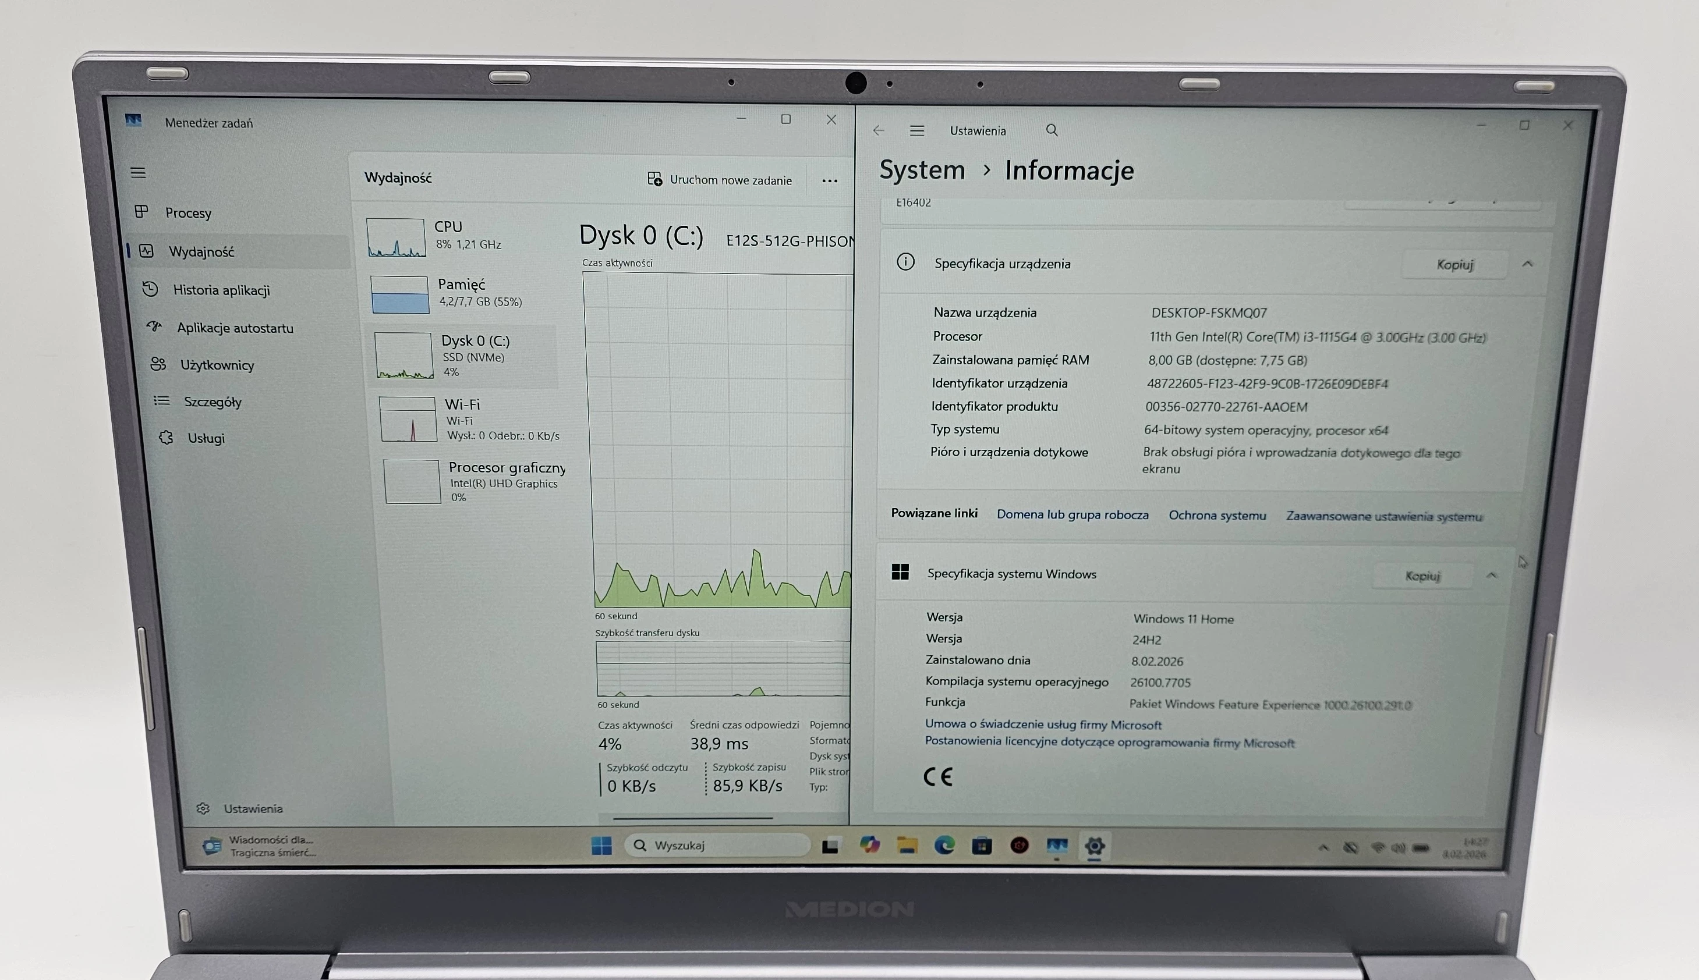
Task: Copy device specs with Kopiuj button
Action: [x=1454, y=265]
